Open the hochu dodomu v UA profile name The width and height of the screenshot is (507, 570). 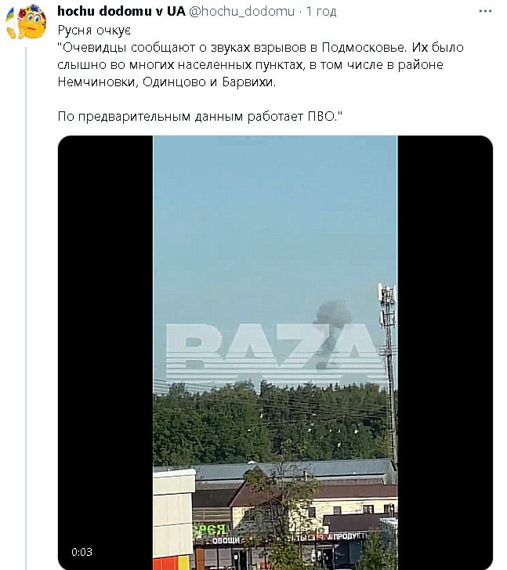[x=121, y=11]
